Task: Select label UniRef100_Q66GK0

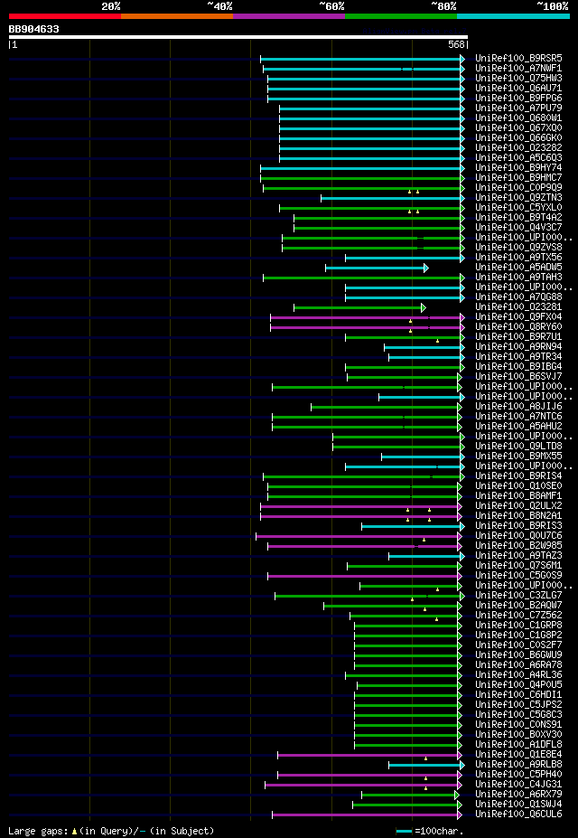Action: click(x=518, y=138)
